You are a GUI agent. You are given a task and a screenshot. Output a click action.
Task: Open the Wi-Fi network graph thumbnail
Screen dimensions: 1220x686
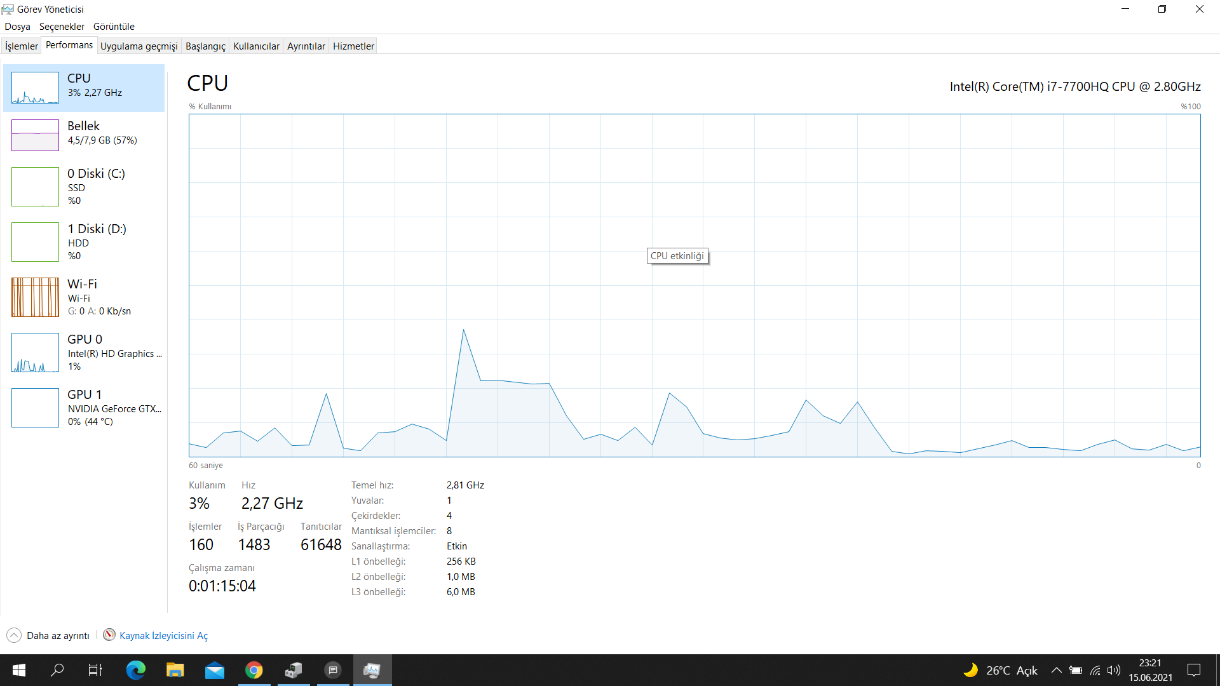35,297
